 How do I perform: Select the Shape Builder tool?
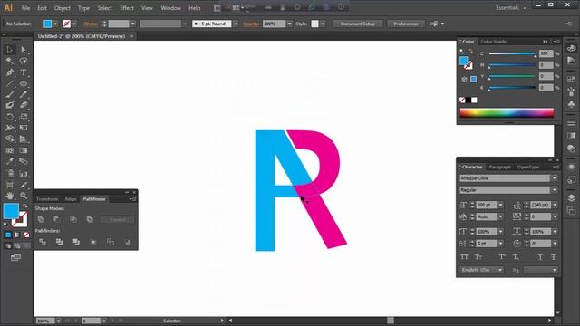tap(10, 139)
